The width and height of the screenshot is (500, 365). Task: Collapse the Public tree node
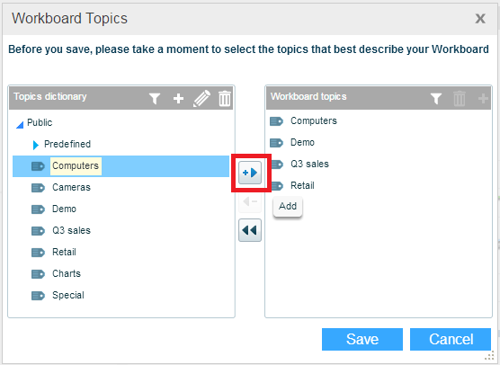point(20,125)
